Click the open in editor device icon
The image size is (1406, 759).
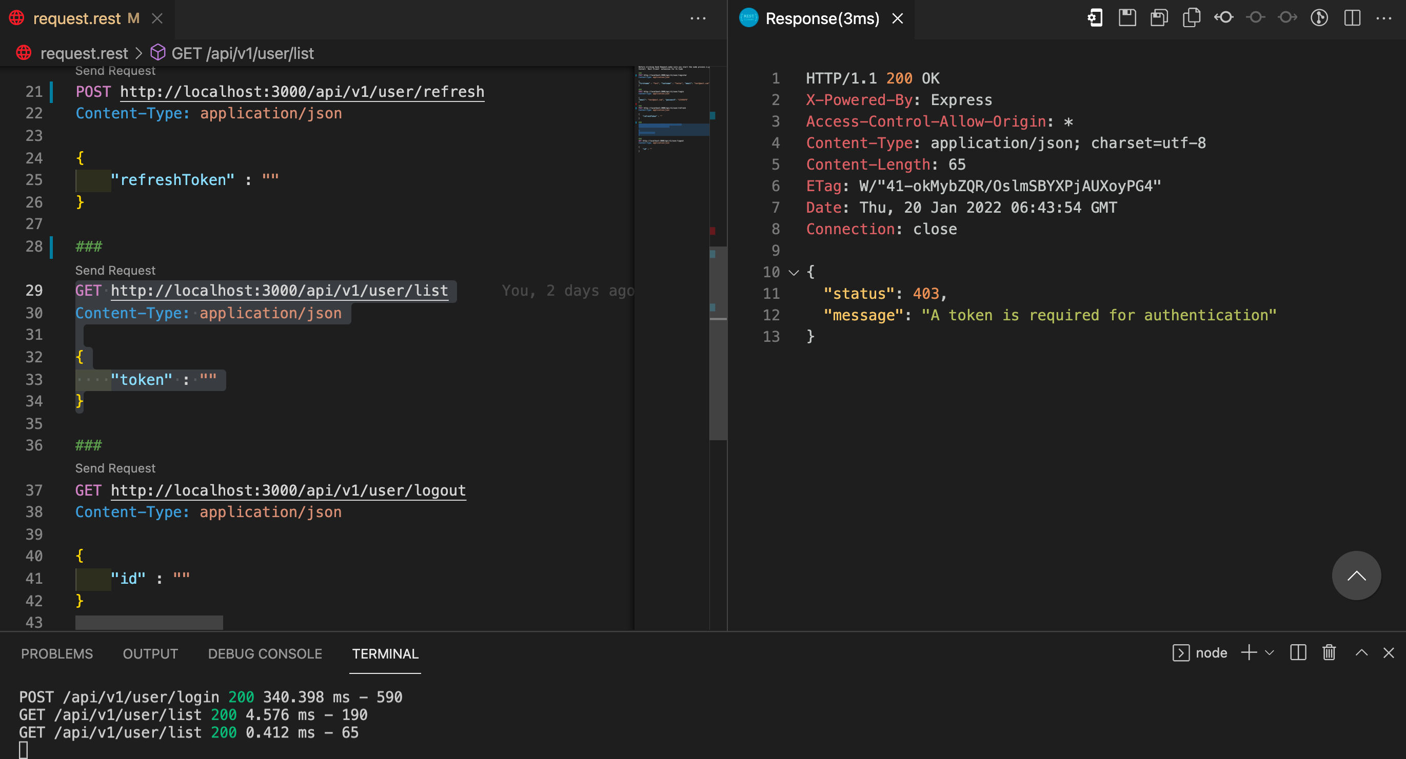[1095, 18]
